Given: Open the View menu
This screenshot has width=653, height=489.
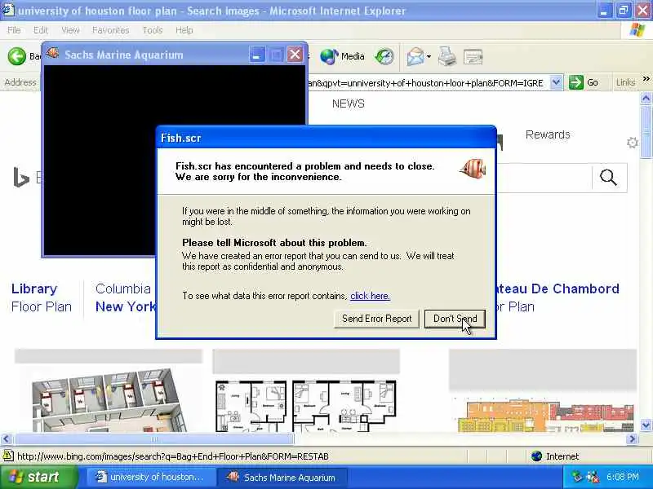Looking at the screenshot, I should point(70,30).
